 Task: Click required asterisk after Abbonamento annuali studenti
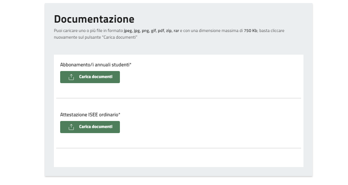130,64
